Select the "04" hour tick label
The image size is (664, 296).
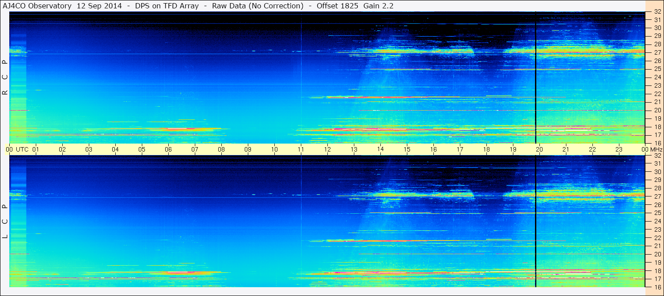click(115, 149)
